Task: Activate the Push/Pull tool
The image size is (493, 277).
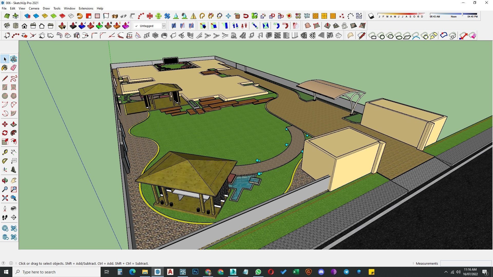Action: [x=14, y=124]
